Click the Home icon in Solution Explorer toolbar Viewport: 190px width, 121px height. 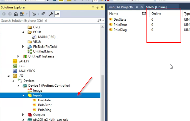[x=16, y=14]
